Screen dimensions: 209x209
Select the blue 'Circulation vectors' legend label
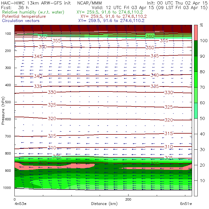(x=21, y=21)
